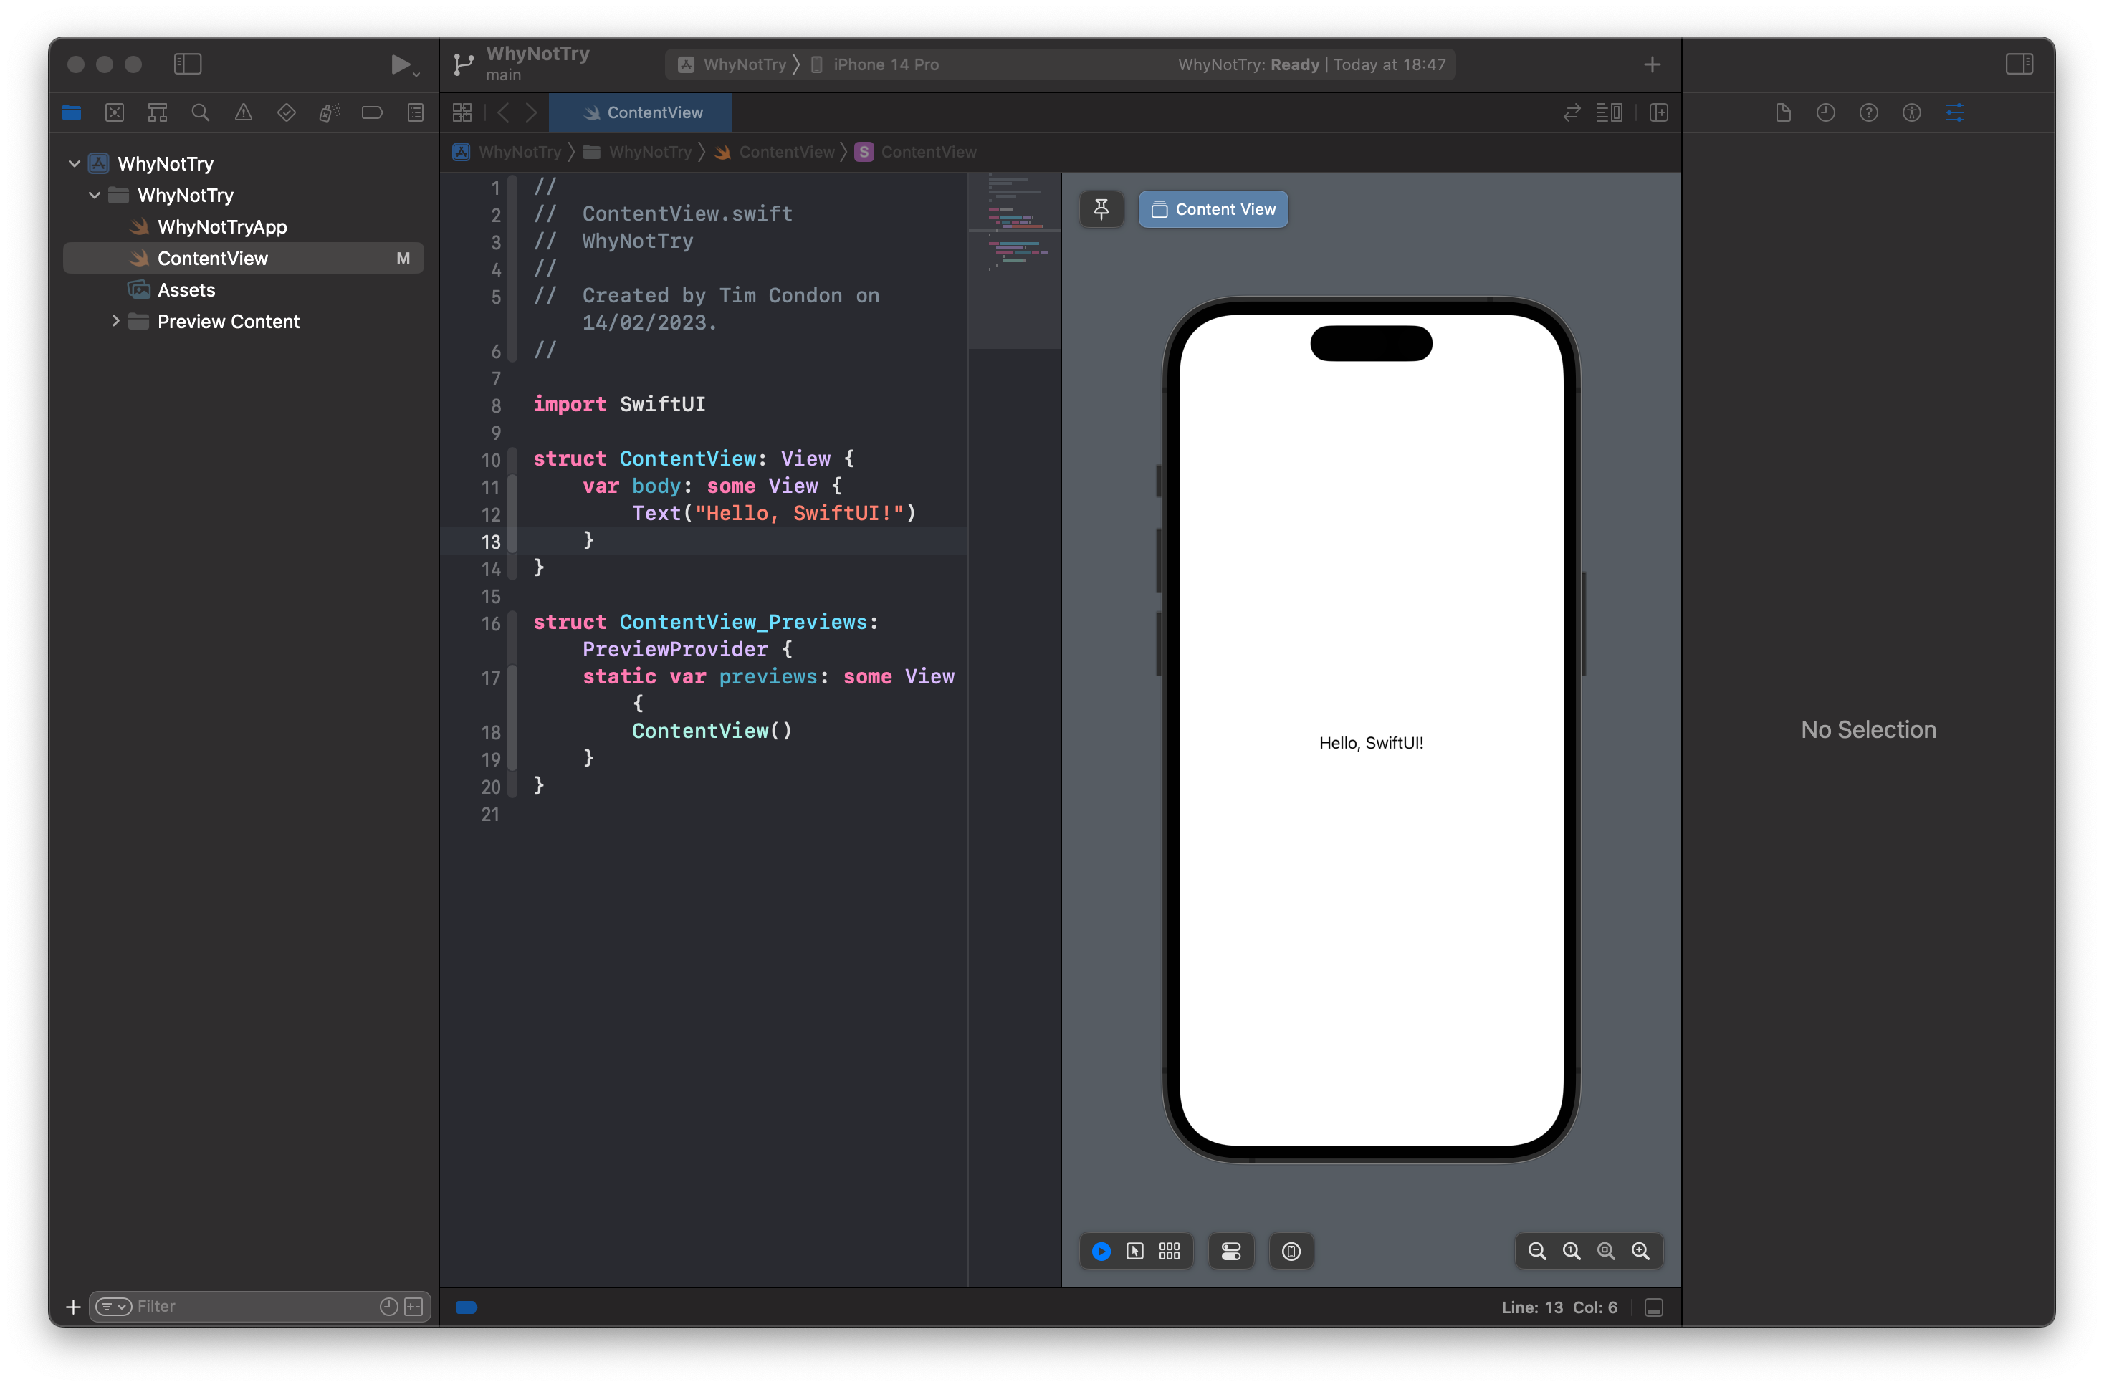Viewport: 2104px width, 1387px height.
Task: Select ContentView file in navigator
Action: click(x=244, y=259)
